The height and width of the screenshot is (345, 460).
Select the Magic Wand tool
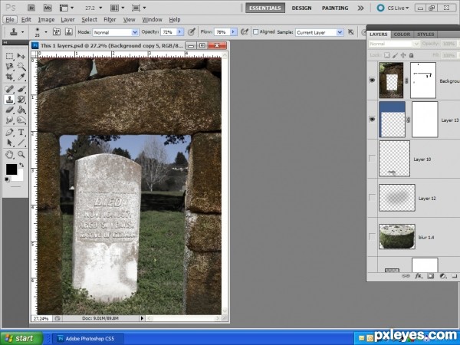pyautogui.click(x=21, y=66)
